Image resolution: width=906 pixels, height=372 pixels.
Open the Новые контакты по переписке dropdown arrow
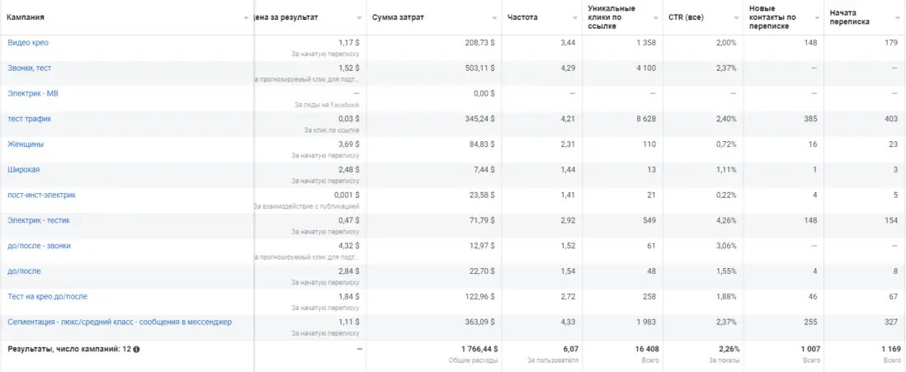pyautogui.click(x=816, y=17)
